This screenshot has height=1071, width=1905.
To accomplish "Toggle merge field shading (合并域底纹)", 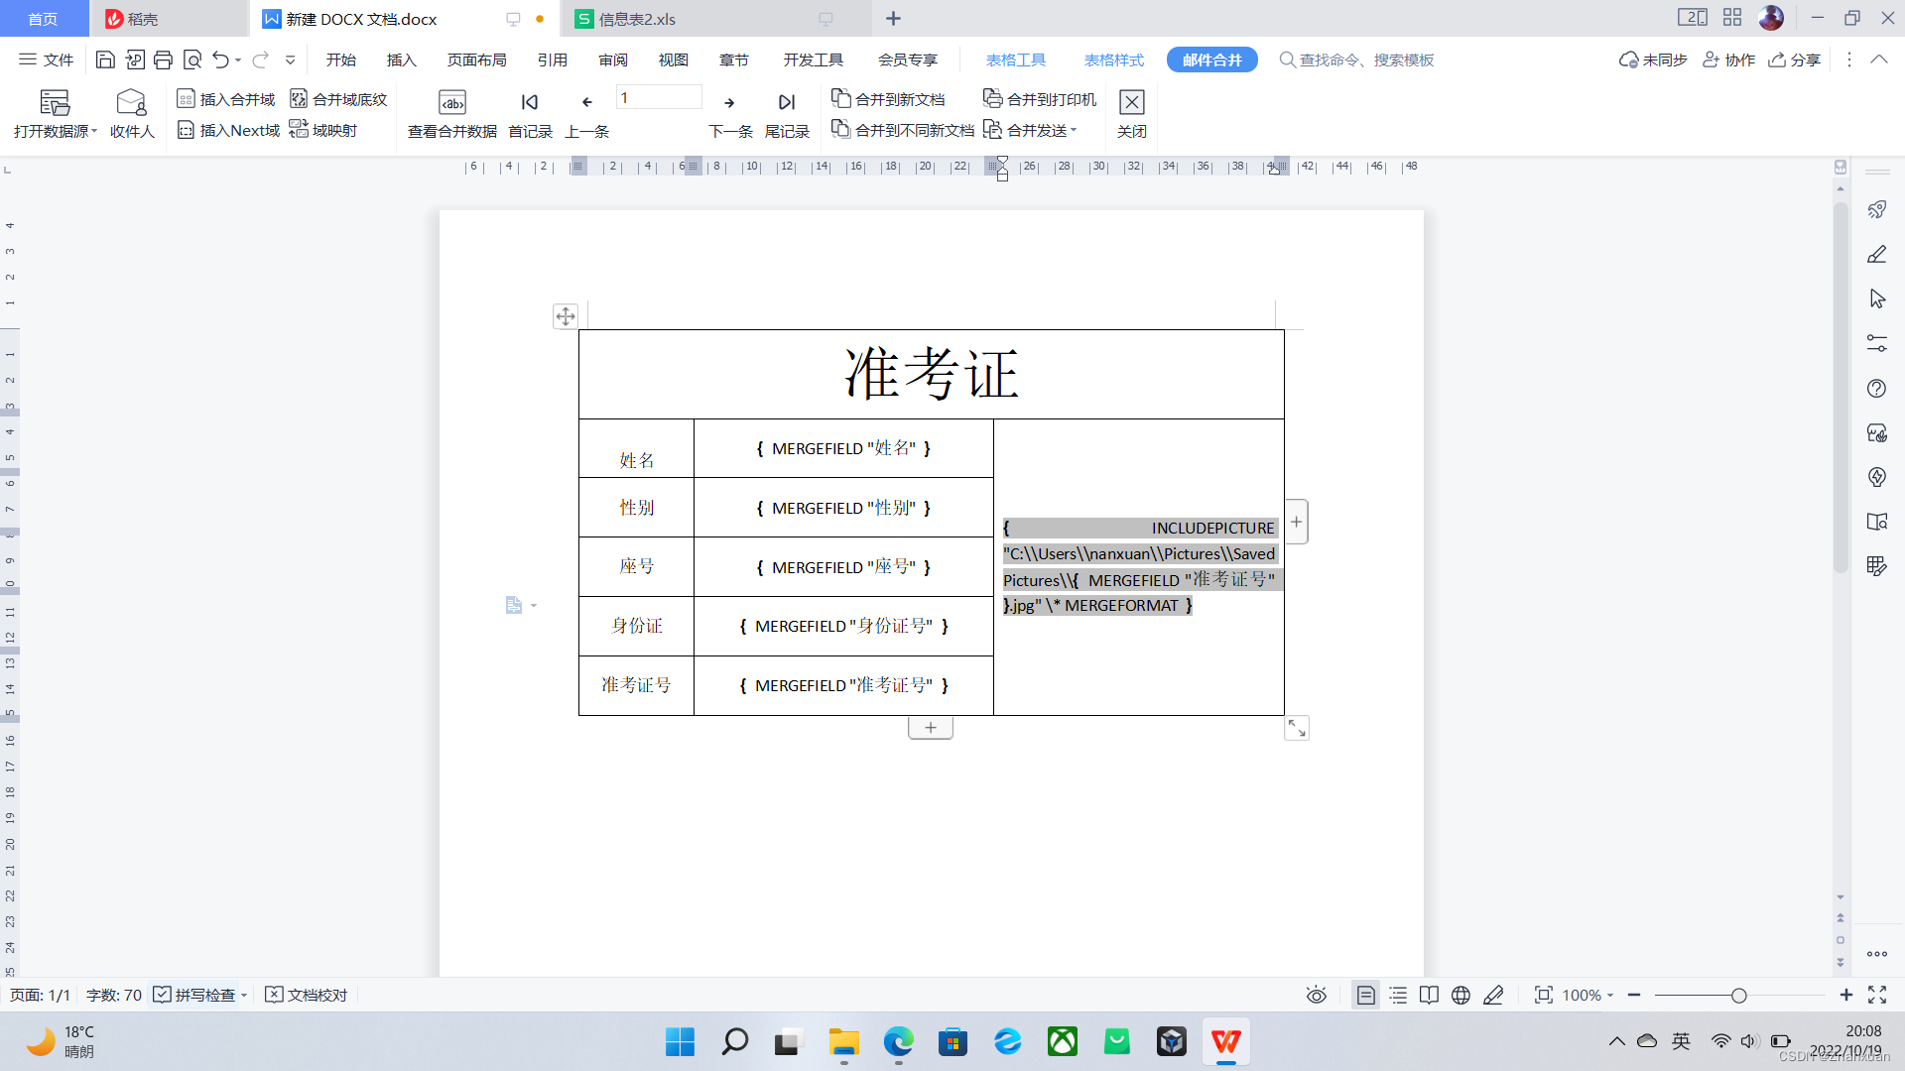I will (338, 99).
